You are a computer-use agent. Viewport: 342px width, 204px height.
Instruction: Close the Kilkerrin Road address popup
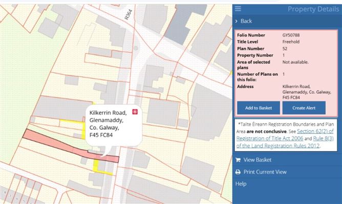click(x=135, y=112)
